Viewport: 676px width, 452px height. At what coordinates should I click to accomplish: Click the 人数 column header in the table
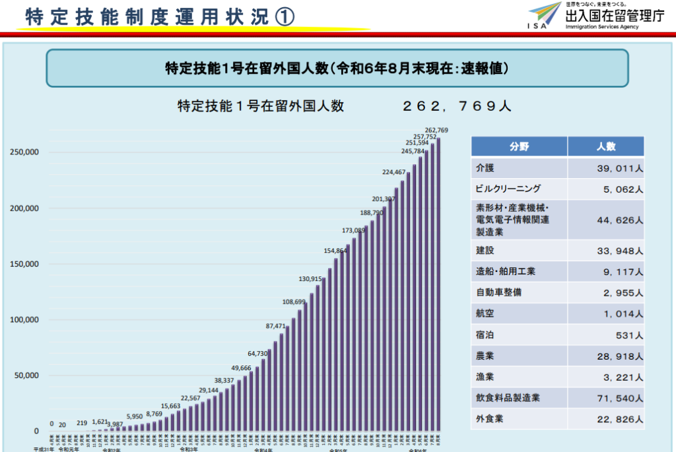pyautogui.click(x=605, y=146)
